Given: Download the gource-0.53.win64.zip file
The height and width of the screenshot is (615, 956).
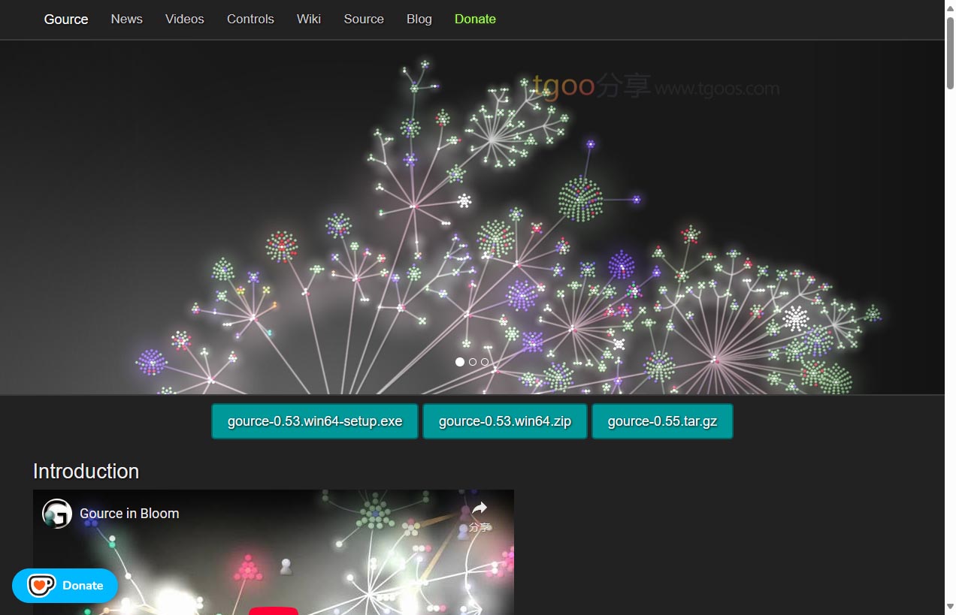Looking at the screenshot, I should point(505,421).
